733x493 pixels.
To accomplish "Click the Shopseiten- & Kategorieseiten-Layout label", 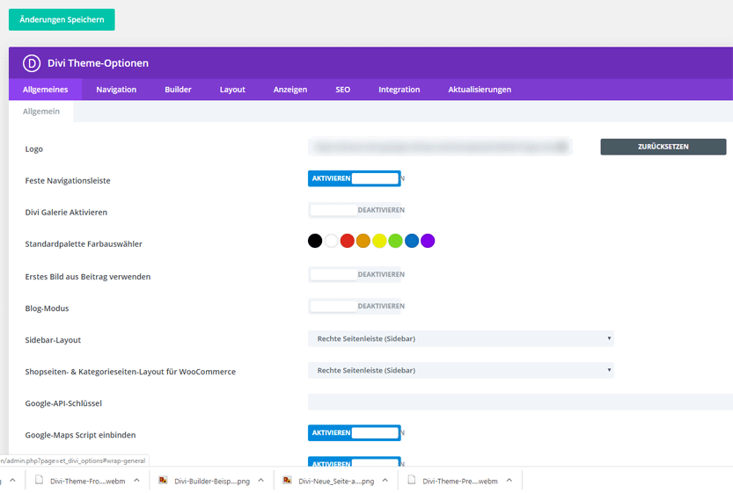I will tap(130, 372).
